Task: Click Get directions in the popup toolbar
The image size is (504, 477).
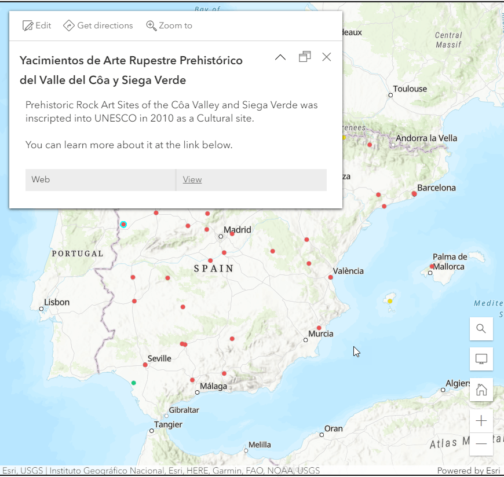Action: 98,25
